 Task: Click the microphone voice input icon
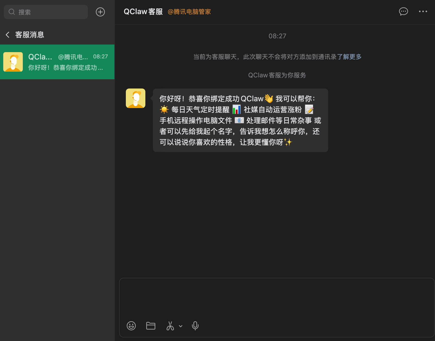coord(195,326)
